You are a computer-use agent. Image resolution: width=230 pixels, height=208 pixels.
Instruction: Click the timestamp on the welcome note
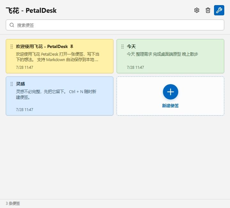point(25,68)
